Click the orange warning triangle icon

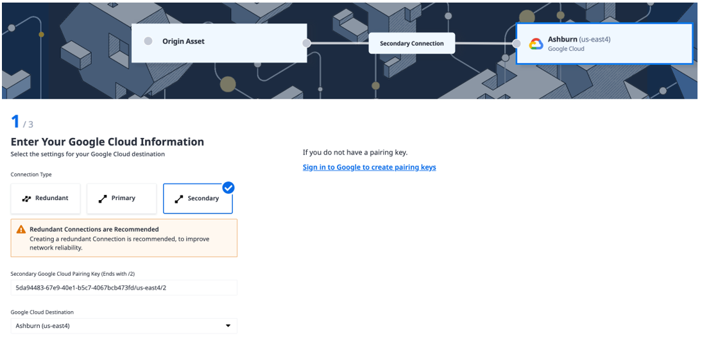(21, 230)
